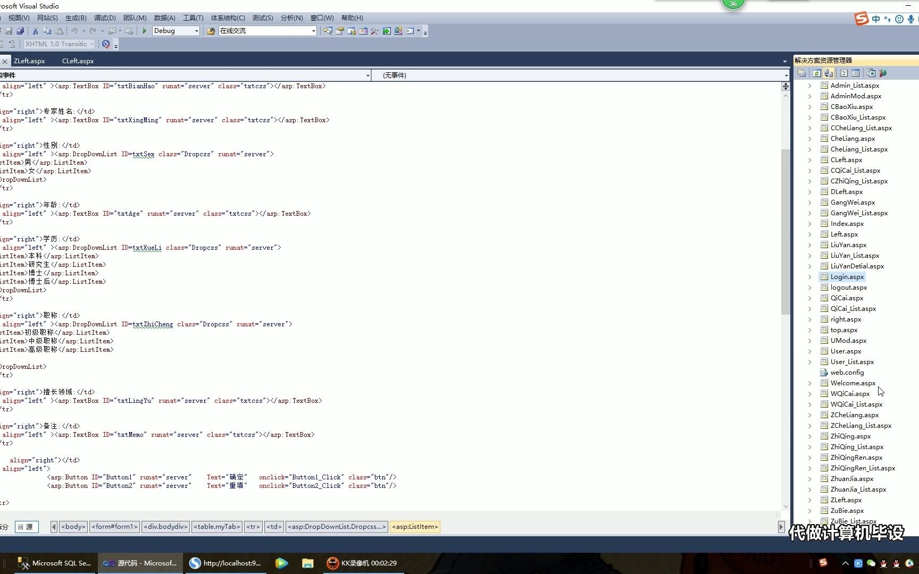Select the <body> tag navigator button
The height and width of the screenshot is (574, 919).
tap(73, 527)
